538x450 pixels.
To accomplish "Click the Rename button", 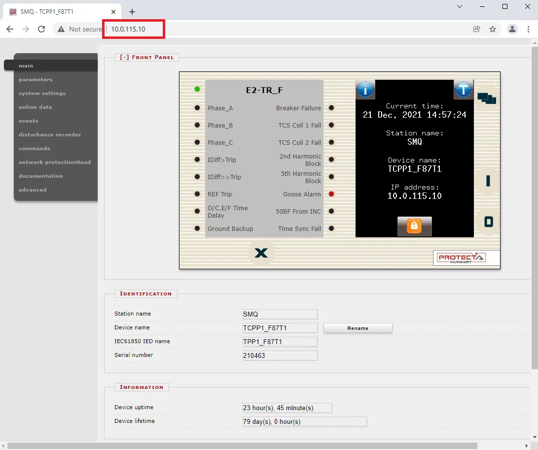I will point(358,328).
